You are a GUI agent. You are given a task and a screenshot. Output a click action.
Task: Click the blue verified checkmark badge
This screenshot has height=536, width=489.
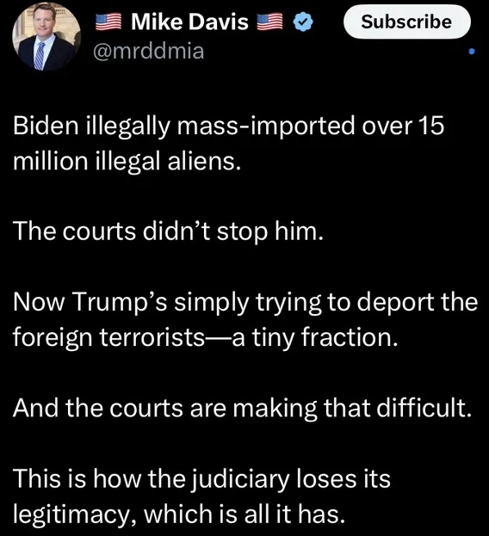[x=303, y=22]
